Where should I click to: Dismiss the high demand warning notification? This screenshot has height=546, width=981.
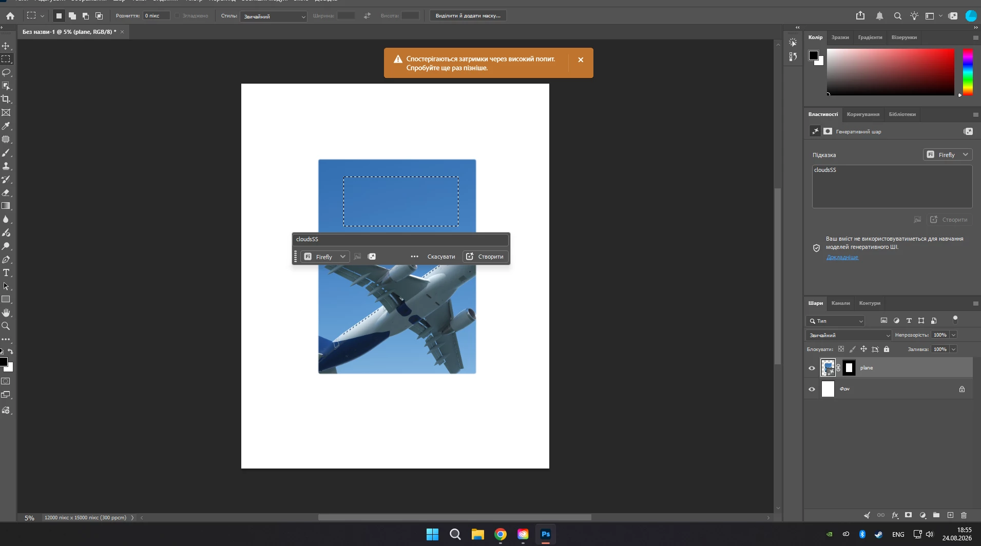[581, 60]
